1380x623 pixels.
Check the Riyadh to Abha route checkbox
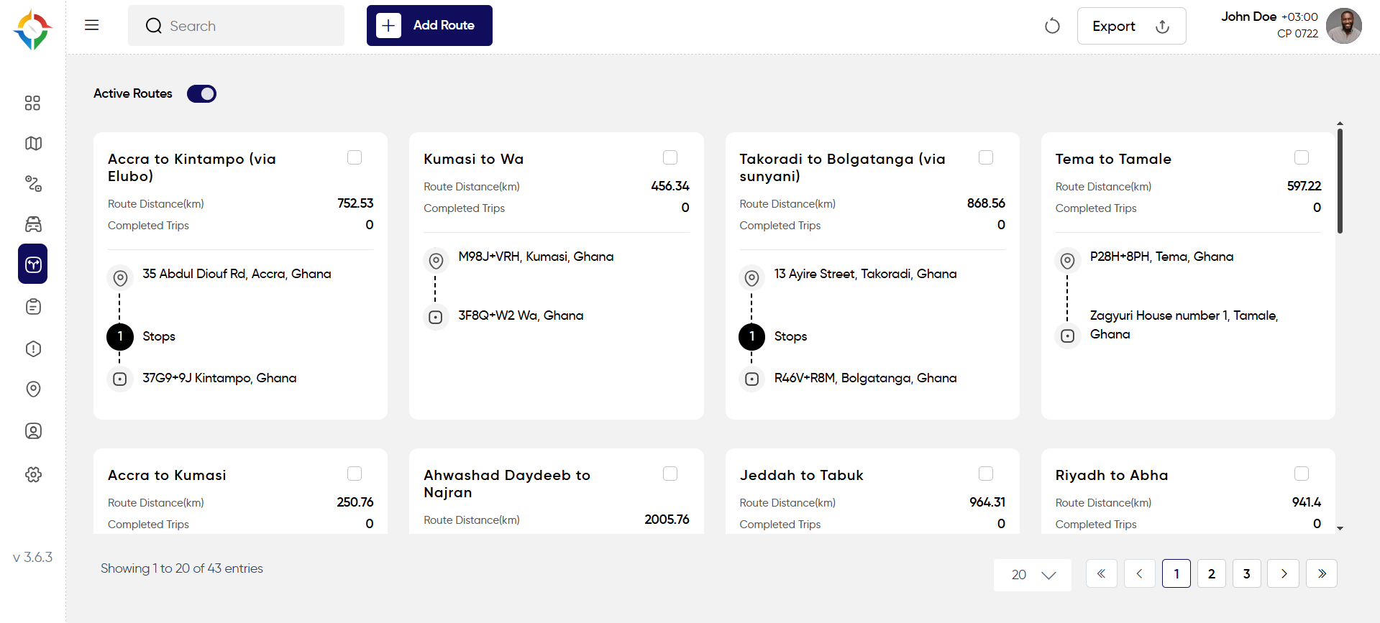[x=1302, y=474]
